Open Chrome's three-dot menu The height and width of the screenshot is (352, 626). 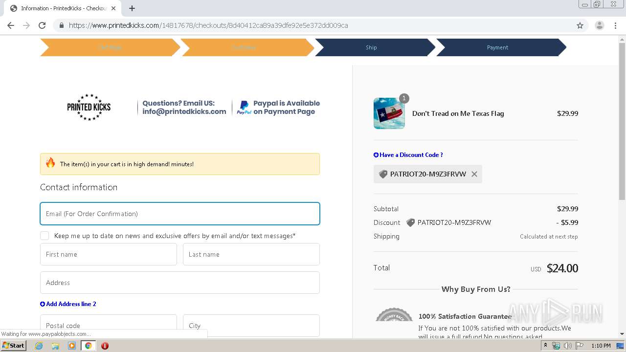tap(615, 25)
